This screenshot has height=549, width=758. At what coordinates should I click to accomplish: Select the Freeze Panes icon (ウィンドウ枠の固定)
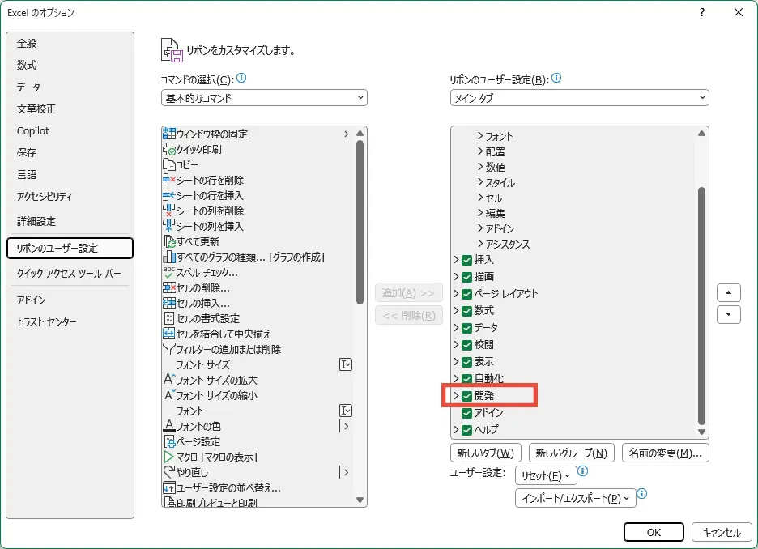click(169, 134)
